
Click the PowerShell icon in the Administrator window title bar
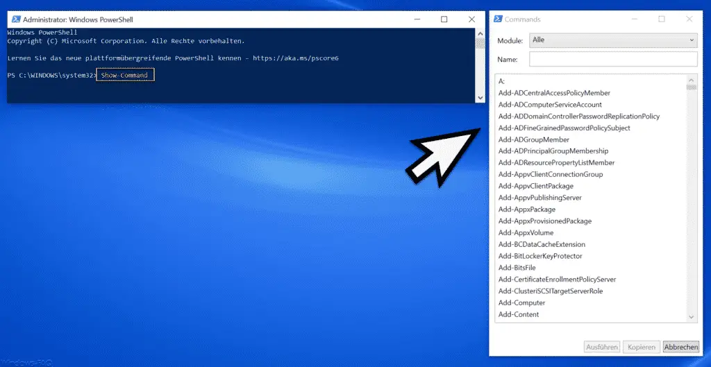[17, 19]
